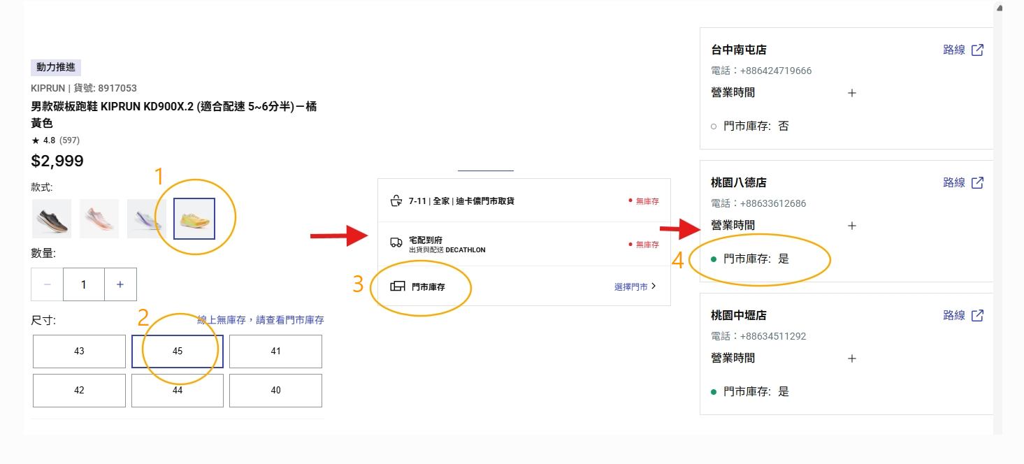1024x464 pixels.
Task: Choose size 45
Action: click(178, 351)
